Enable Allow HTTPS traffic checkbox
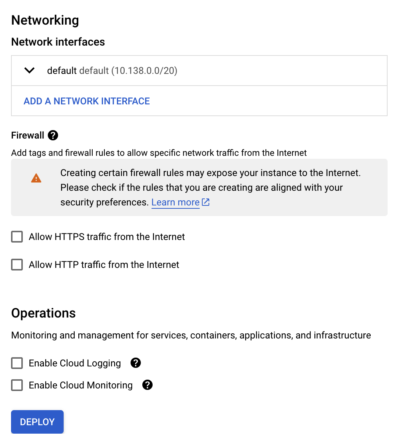The height and width of the screenshot is (441, 406). 17,237
